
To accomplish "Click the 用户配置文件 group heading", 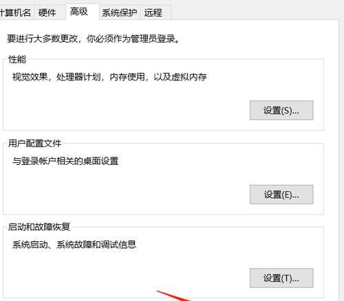I will tap(34, 144).
